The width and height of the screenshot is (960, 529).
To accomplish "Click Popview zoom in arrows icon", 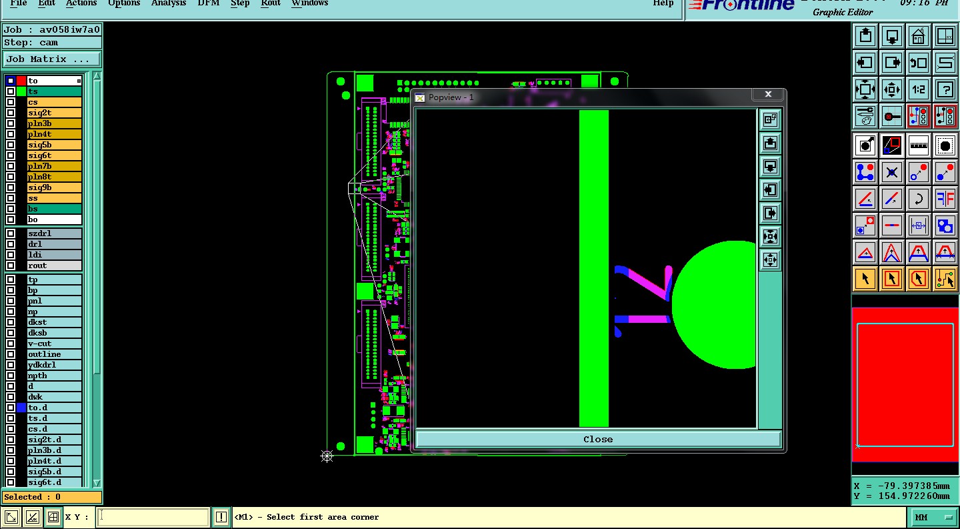I will point(770,237).
